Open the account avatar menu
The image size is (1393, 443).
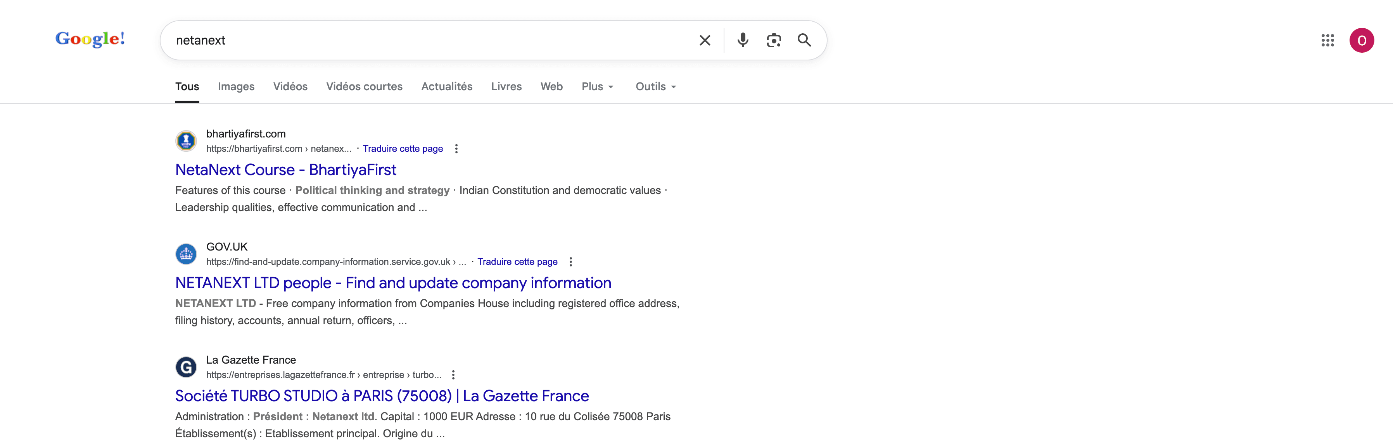1361,41
